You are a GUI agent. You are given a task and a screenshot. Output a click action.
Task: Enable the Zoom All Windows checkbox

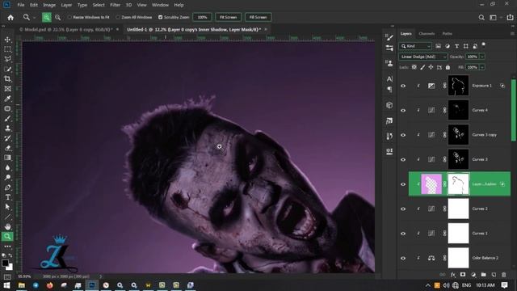(x=118, y=17)
